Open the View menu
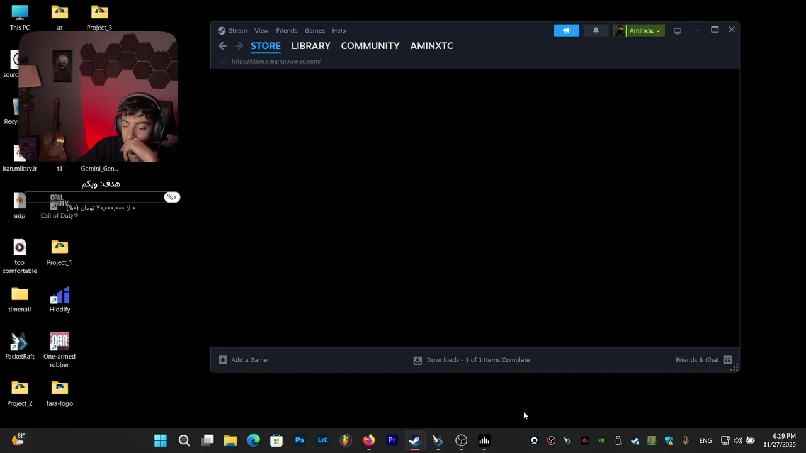Viewport: 806px width, 453px height. [x=261, y=30]
